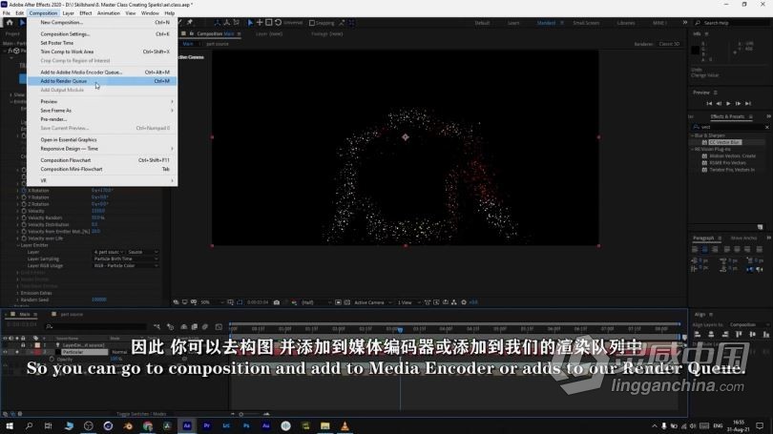
Task: Show more workspaces chevron
Action: [x=685, y=23]
